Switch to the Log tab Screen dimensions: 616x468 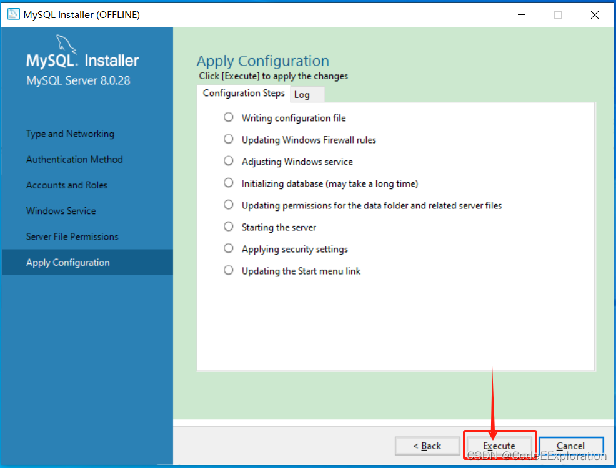[307, 95]
